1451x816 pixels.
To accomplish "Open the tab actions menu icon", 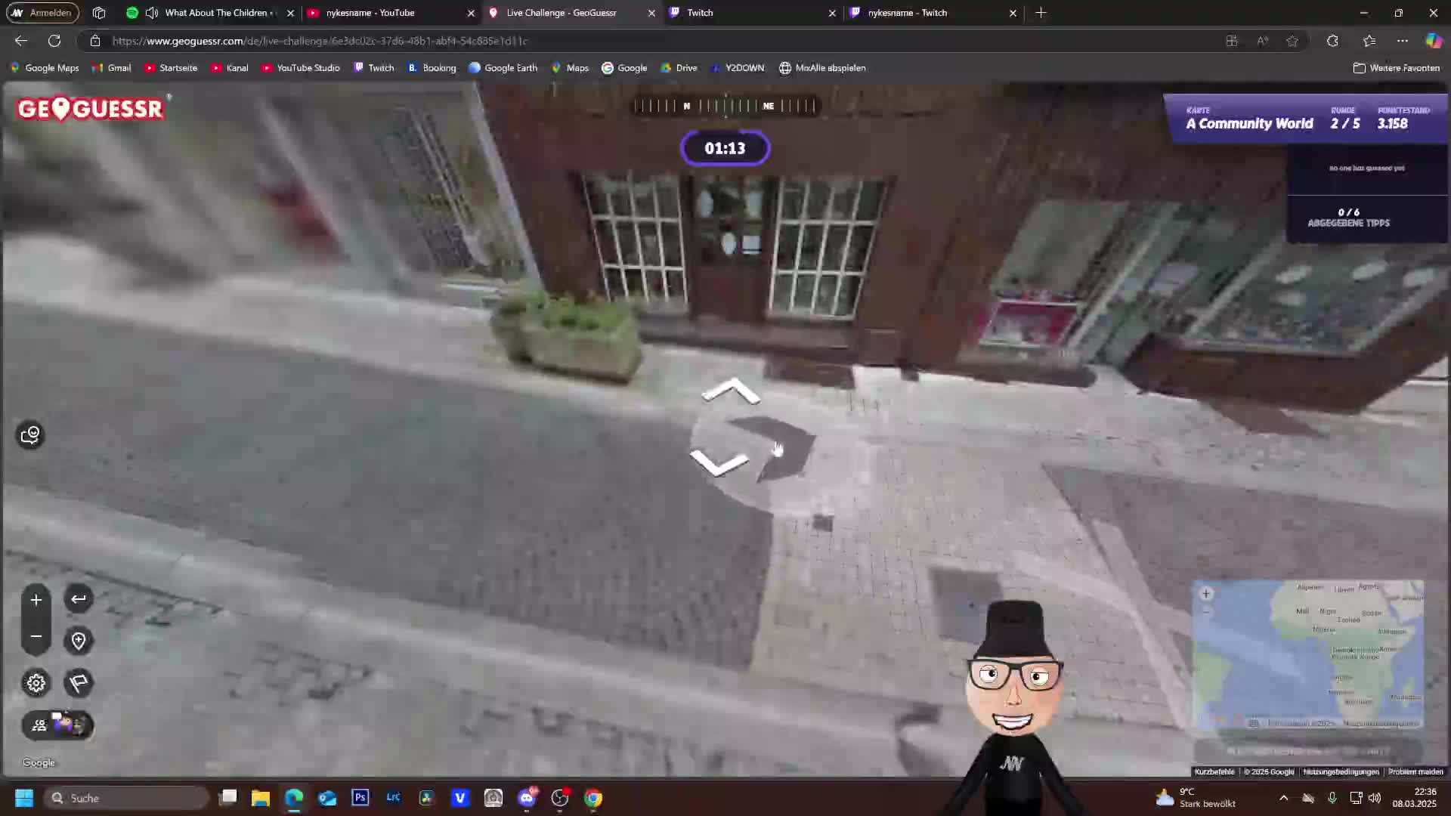I will pos(99,13).
